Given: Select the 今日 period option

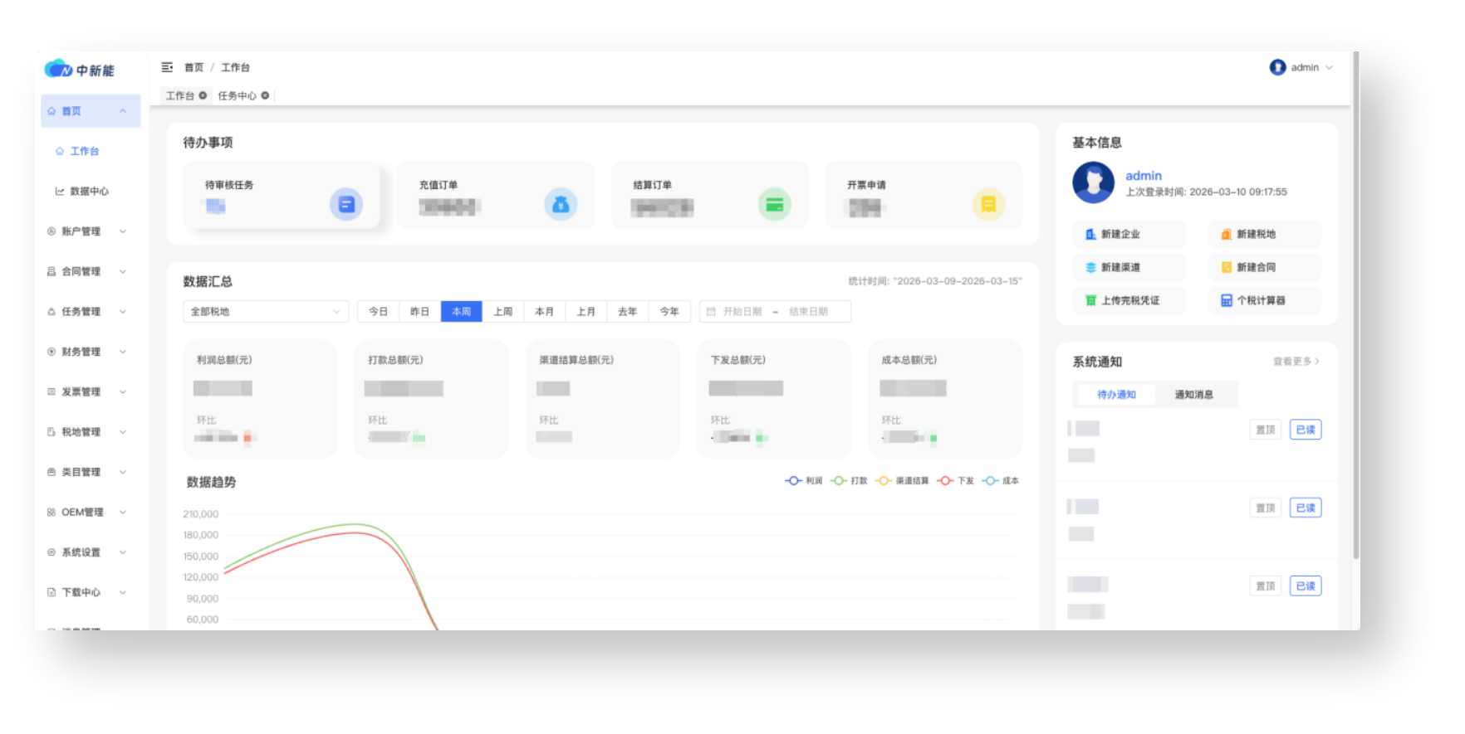Looking at the screenshot, I should tap(378, 312).
